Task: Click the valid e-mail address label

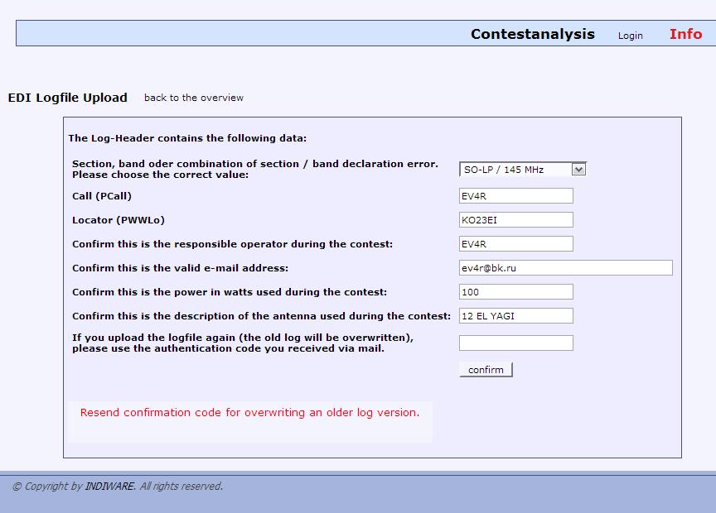Action: click(180, 268)
